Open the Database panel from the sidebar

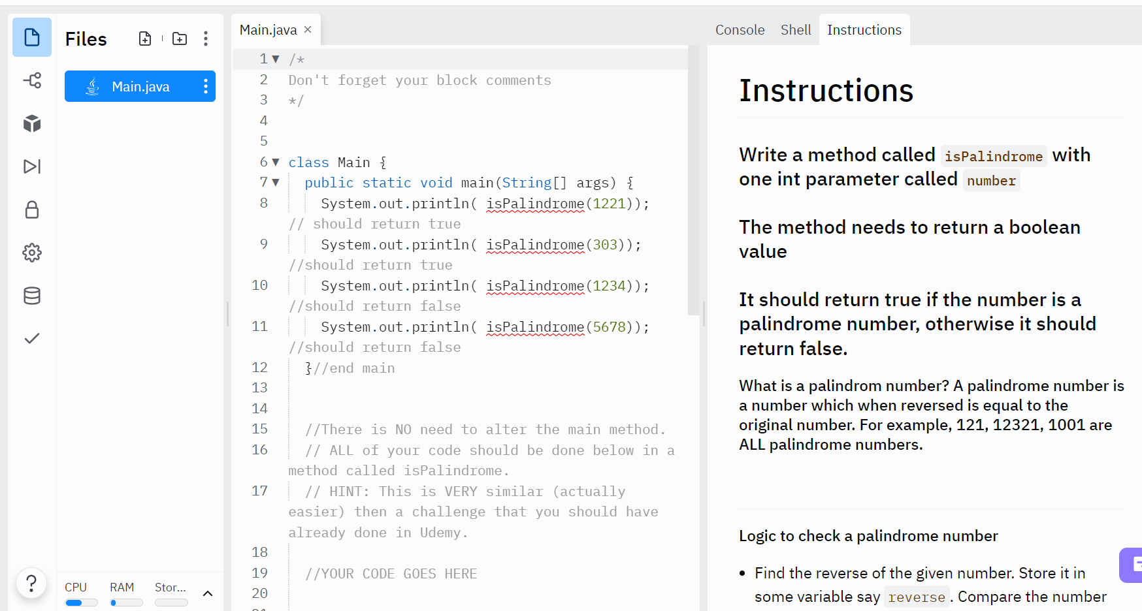tap(31, 296)
